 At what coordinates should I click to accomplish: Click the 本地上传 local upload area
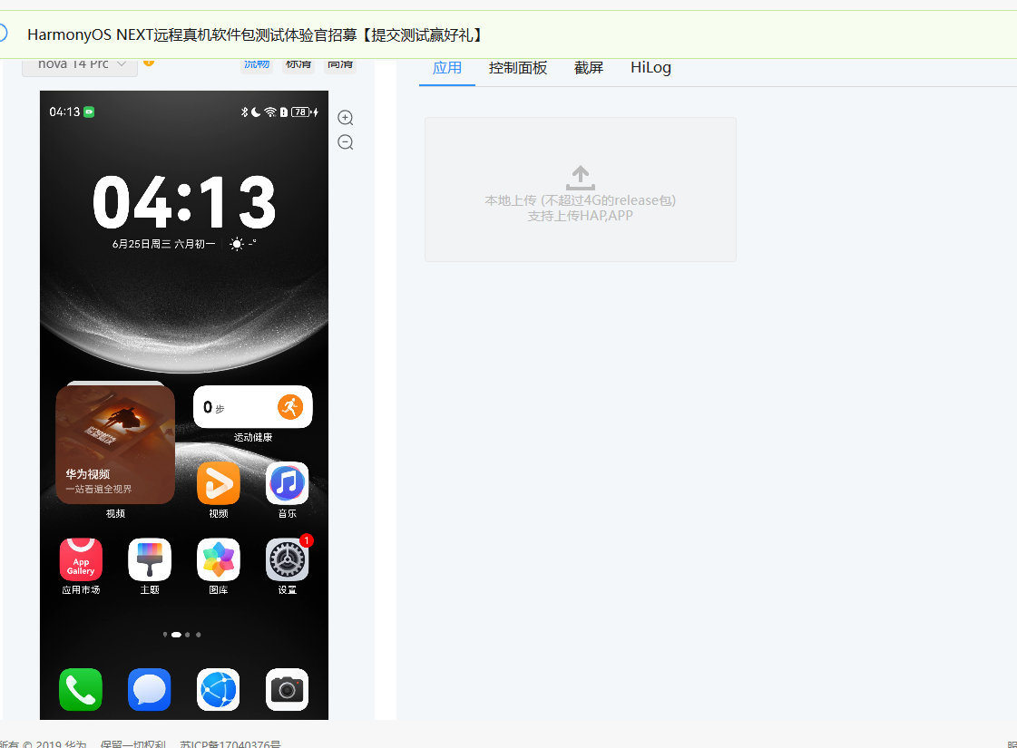(x=581, y=190)
